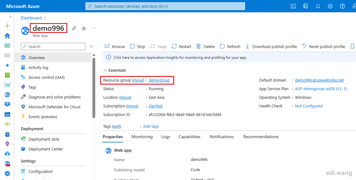Click Not Configured health check link
Screen dimensions: 356x180
coord(309,106)
